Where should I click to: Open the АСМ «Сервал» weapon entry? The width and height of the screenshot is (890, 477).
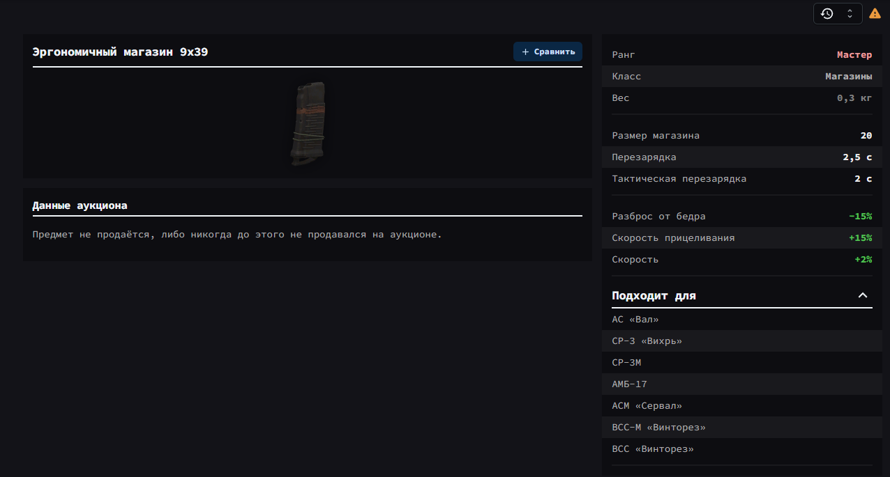(x=647, y=406)
